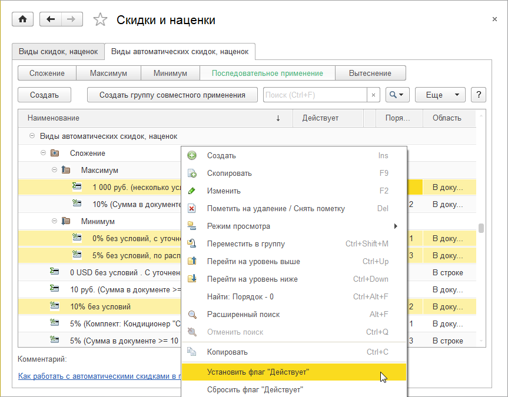Click the green Create icon in context menu
This screenshot has height=397, width=508.
coord(192,156)
